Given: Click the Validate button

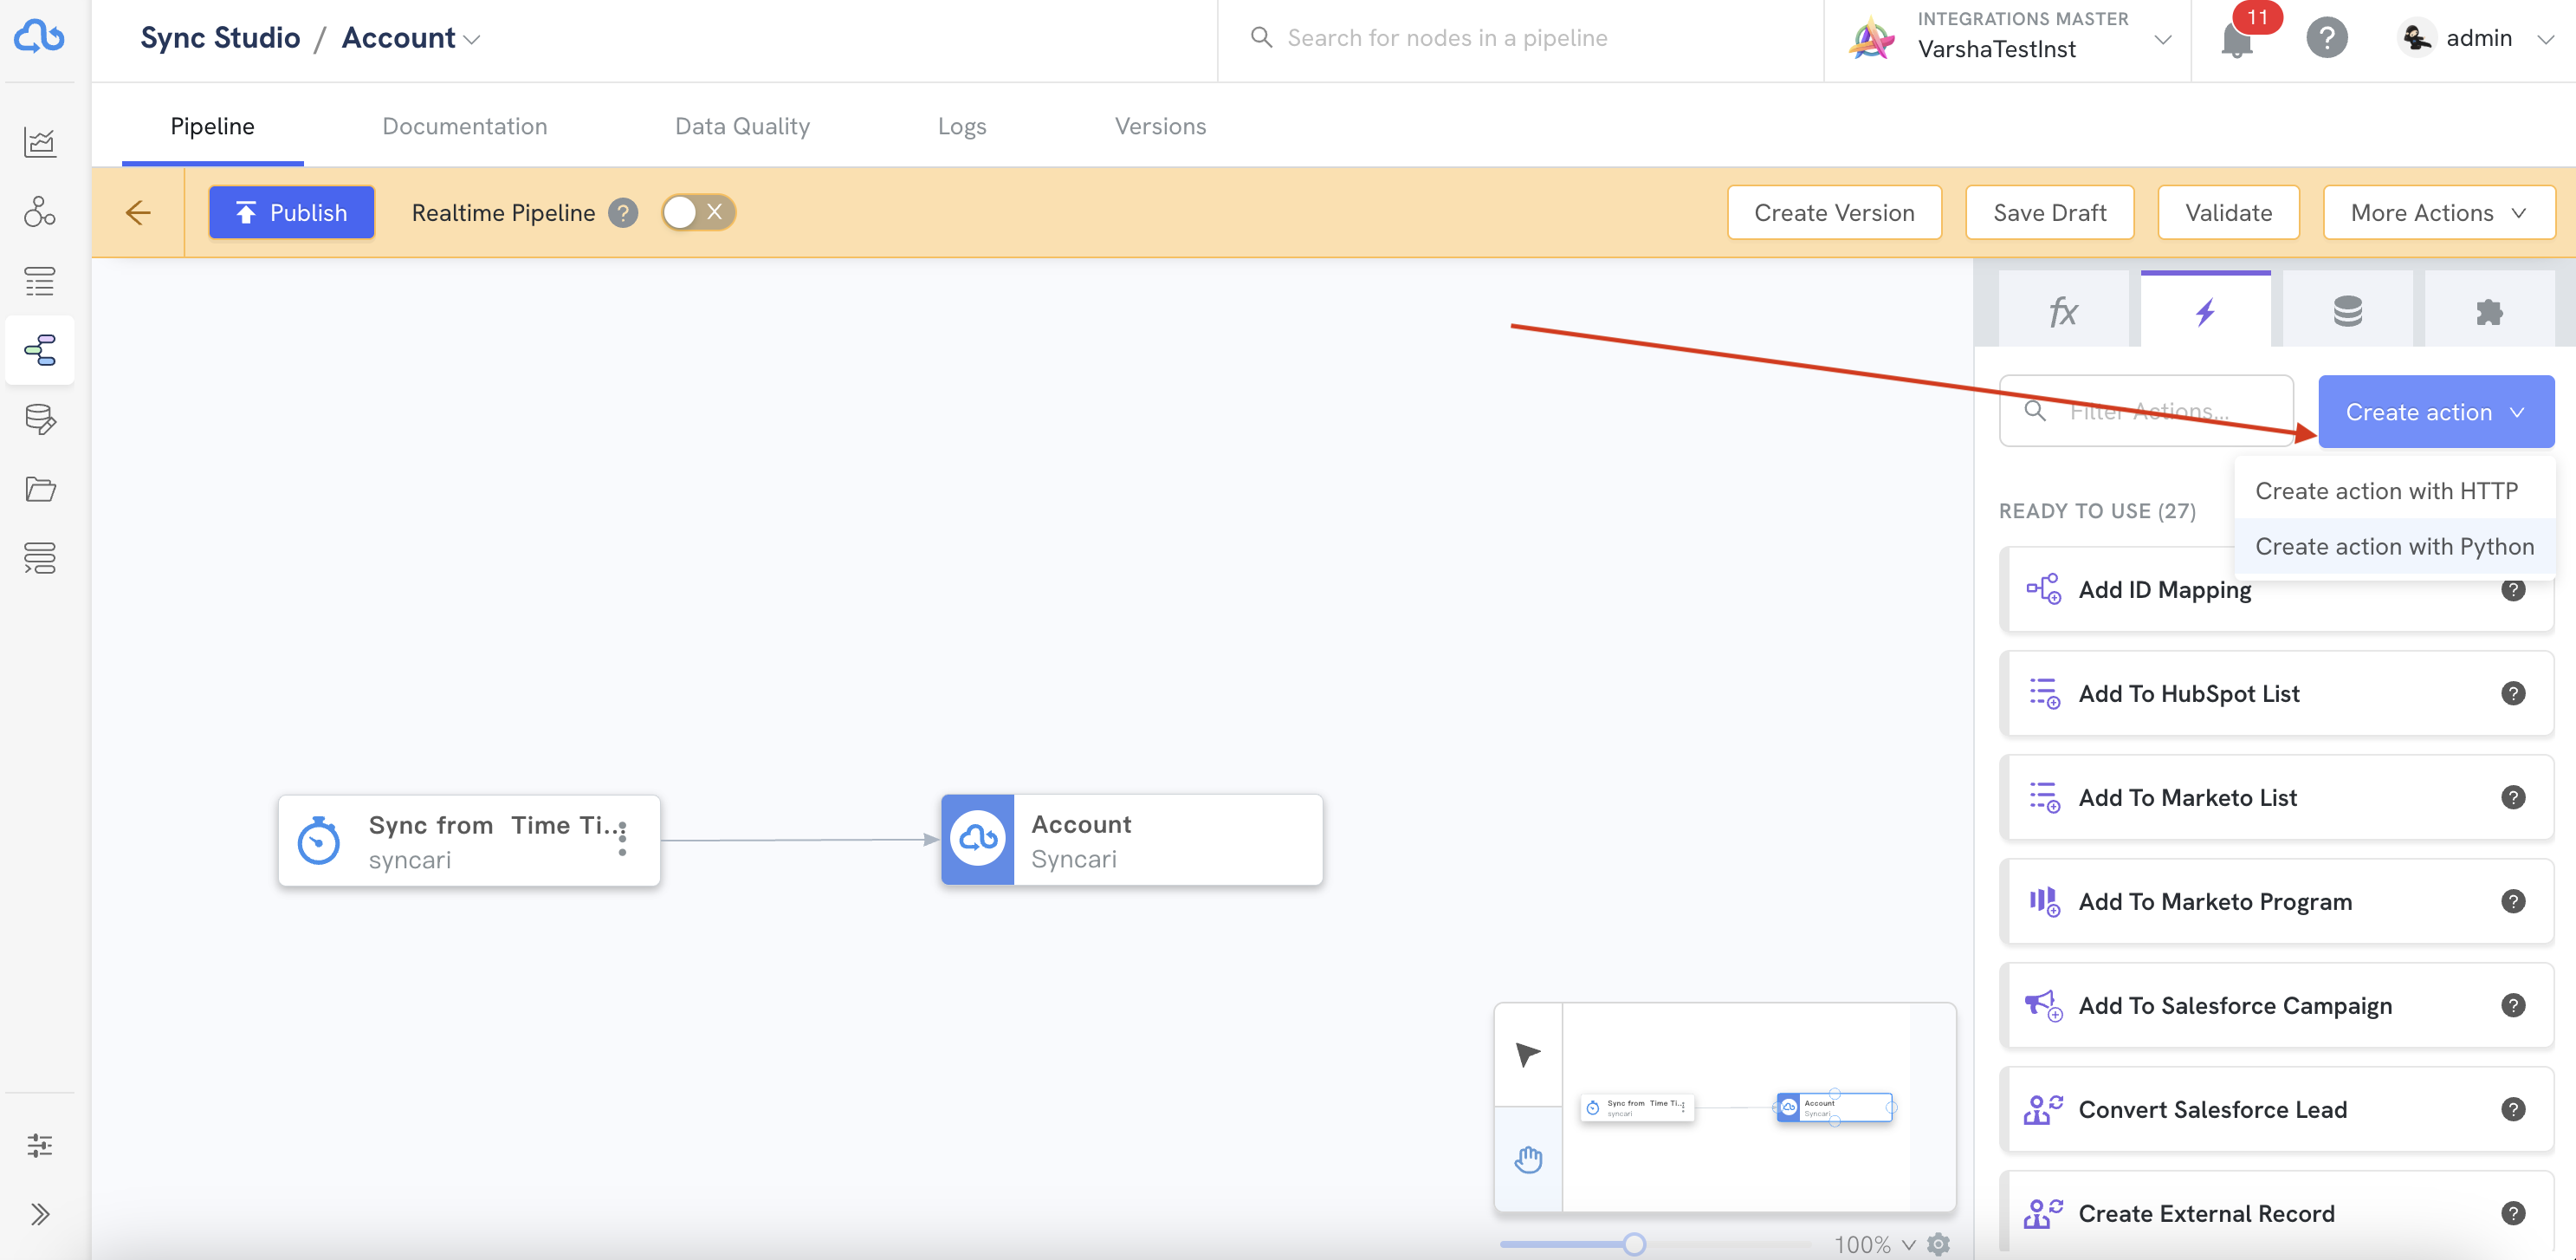Looking at the screenshot, I should 2228,212.
